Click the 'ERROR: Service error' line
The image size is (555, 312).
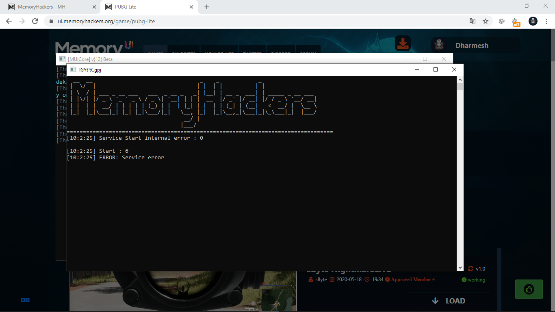point(115,158)
